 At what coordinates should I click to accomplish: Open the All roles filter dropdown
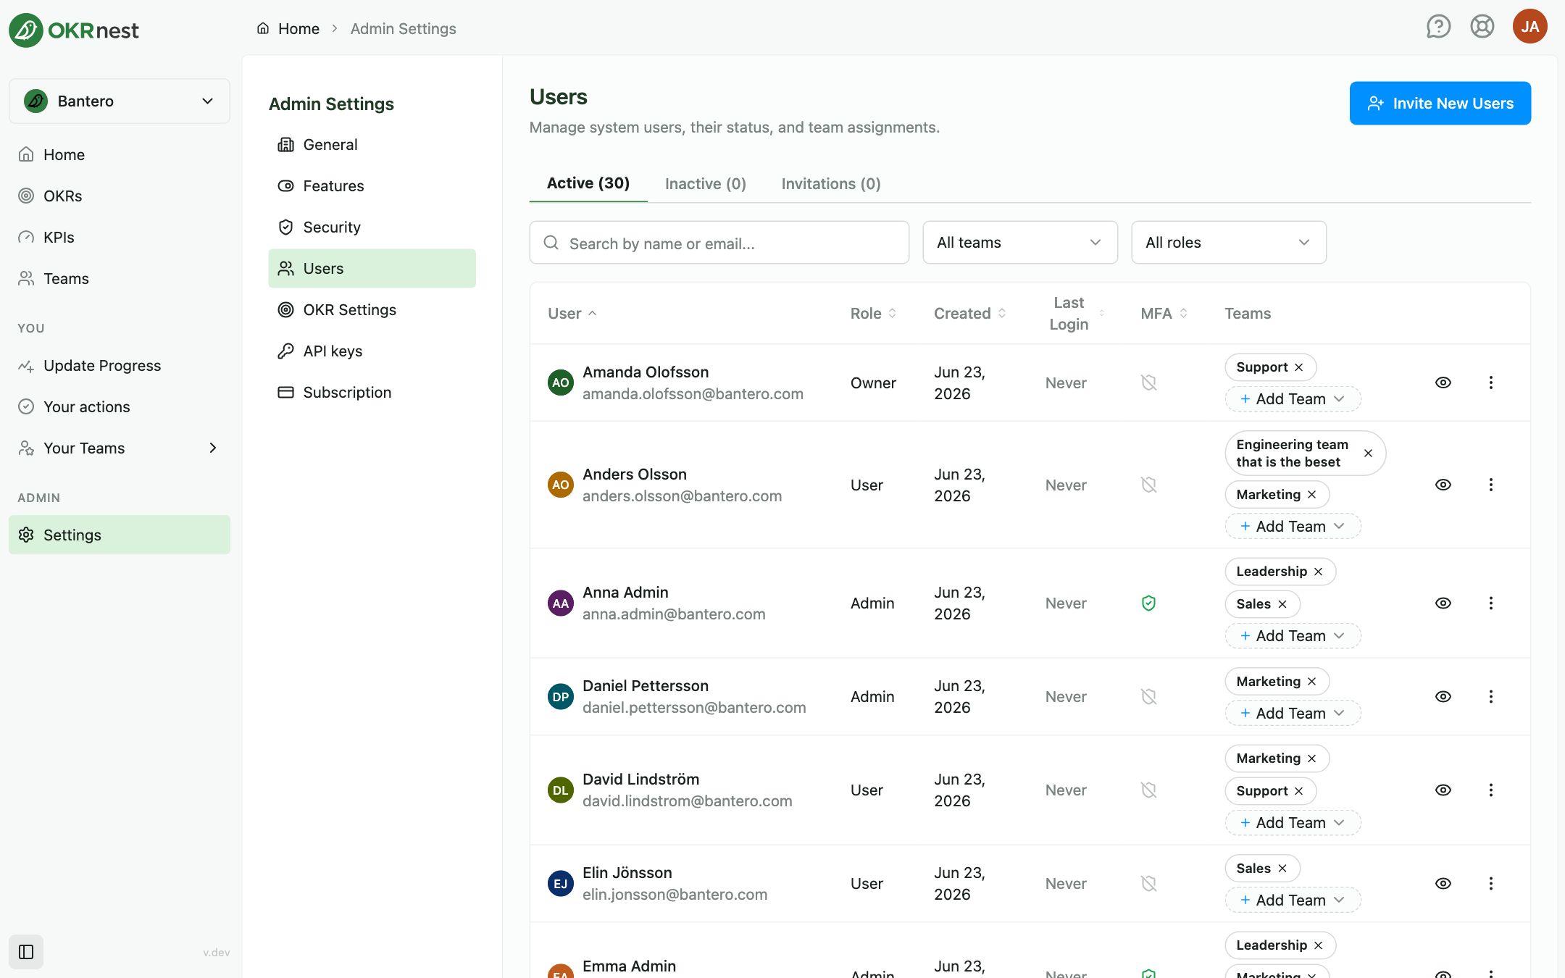(1228, 243)
